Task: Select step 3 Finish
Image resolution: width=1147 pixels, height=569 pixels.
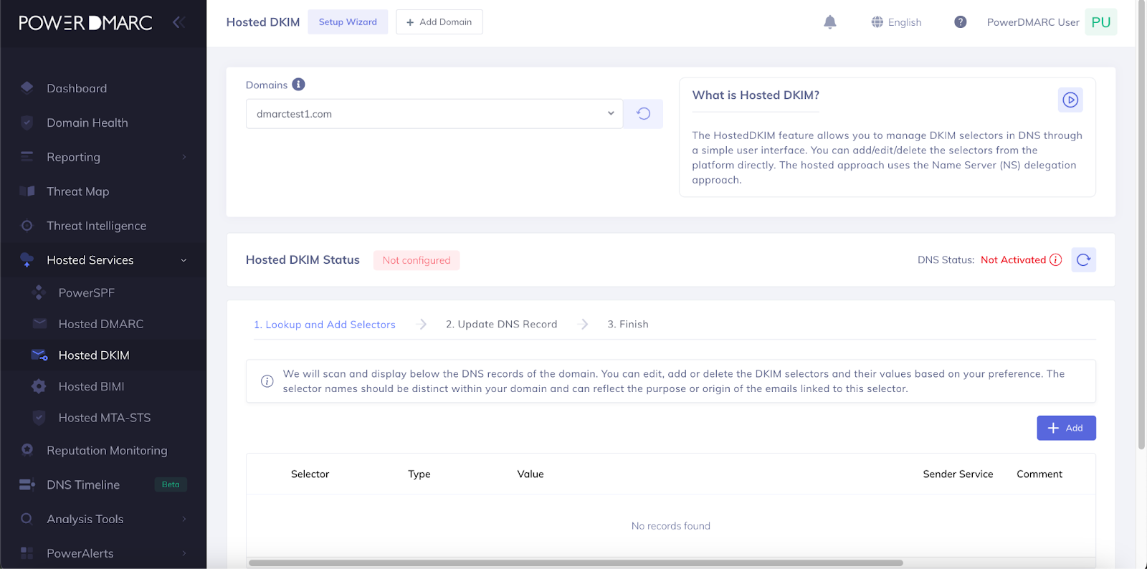Action: tap(628, 324)
